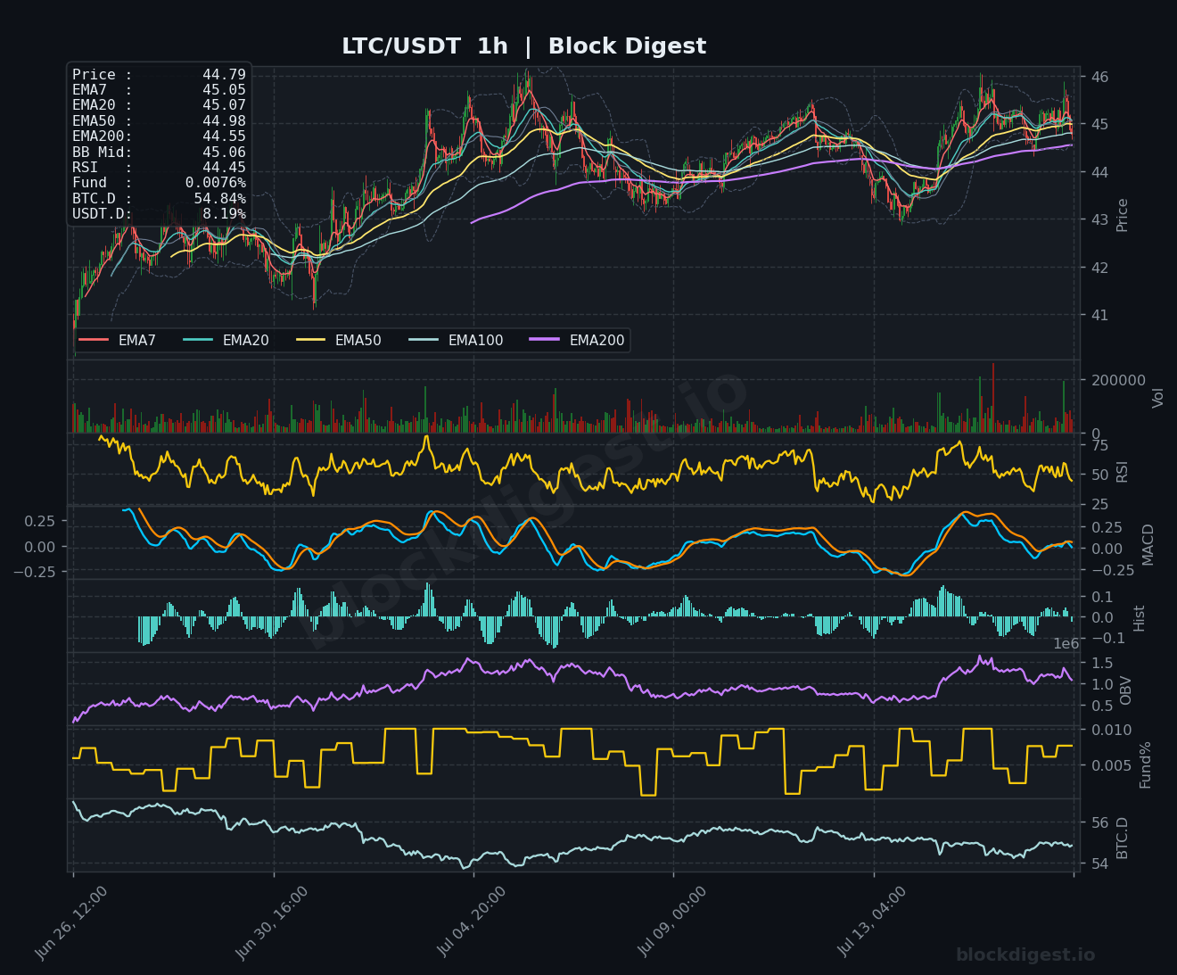This screenshot has height=975, width=1177.
Task: Click the OBV panel axis label
Action: 1125,690
